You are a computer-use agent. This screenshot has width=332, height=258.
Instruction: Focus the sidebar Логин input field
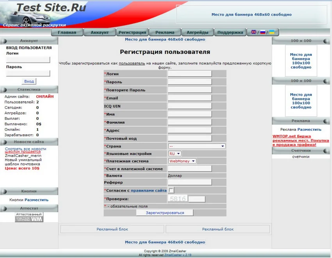coord(28,60)
